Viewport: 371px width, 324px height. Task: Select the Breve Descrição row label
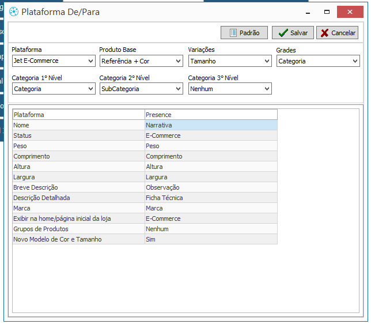(x=79, y=187)
